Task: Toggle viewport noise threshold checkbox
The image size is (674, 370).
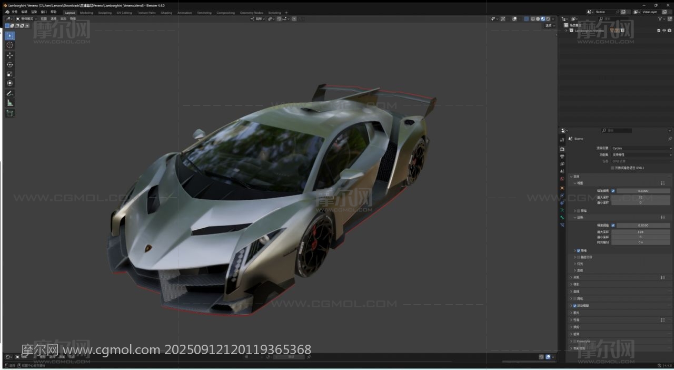Action: coord(613,191)
